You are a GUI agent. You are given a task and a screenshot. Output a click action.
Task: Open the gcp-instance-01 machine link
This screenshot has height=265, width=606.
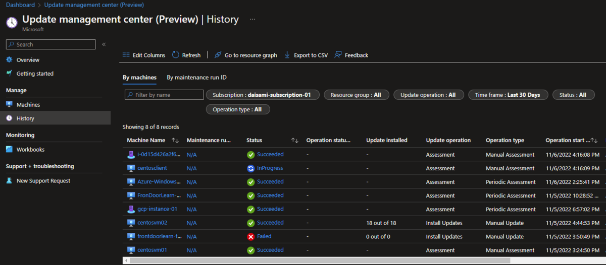(157, 209)
